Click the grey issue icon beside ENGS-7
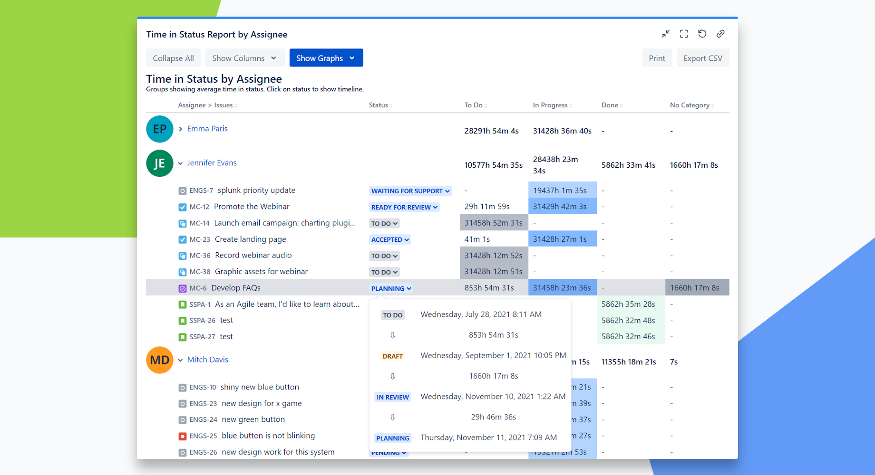875x475 pixels. click(x=183, y=190)
